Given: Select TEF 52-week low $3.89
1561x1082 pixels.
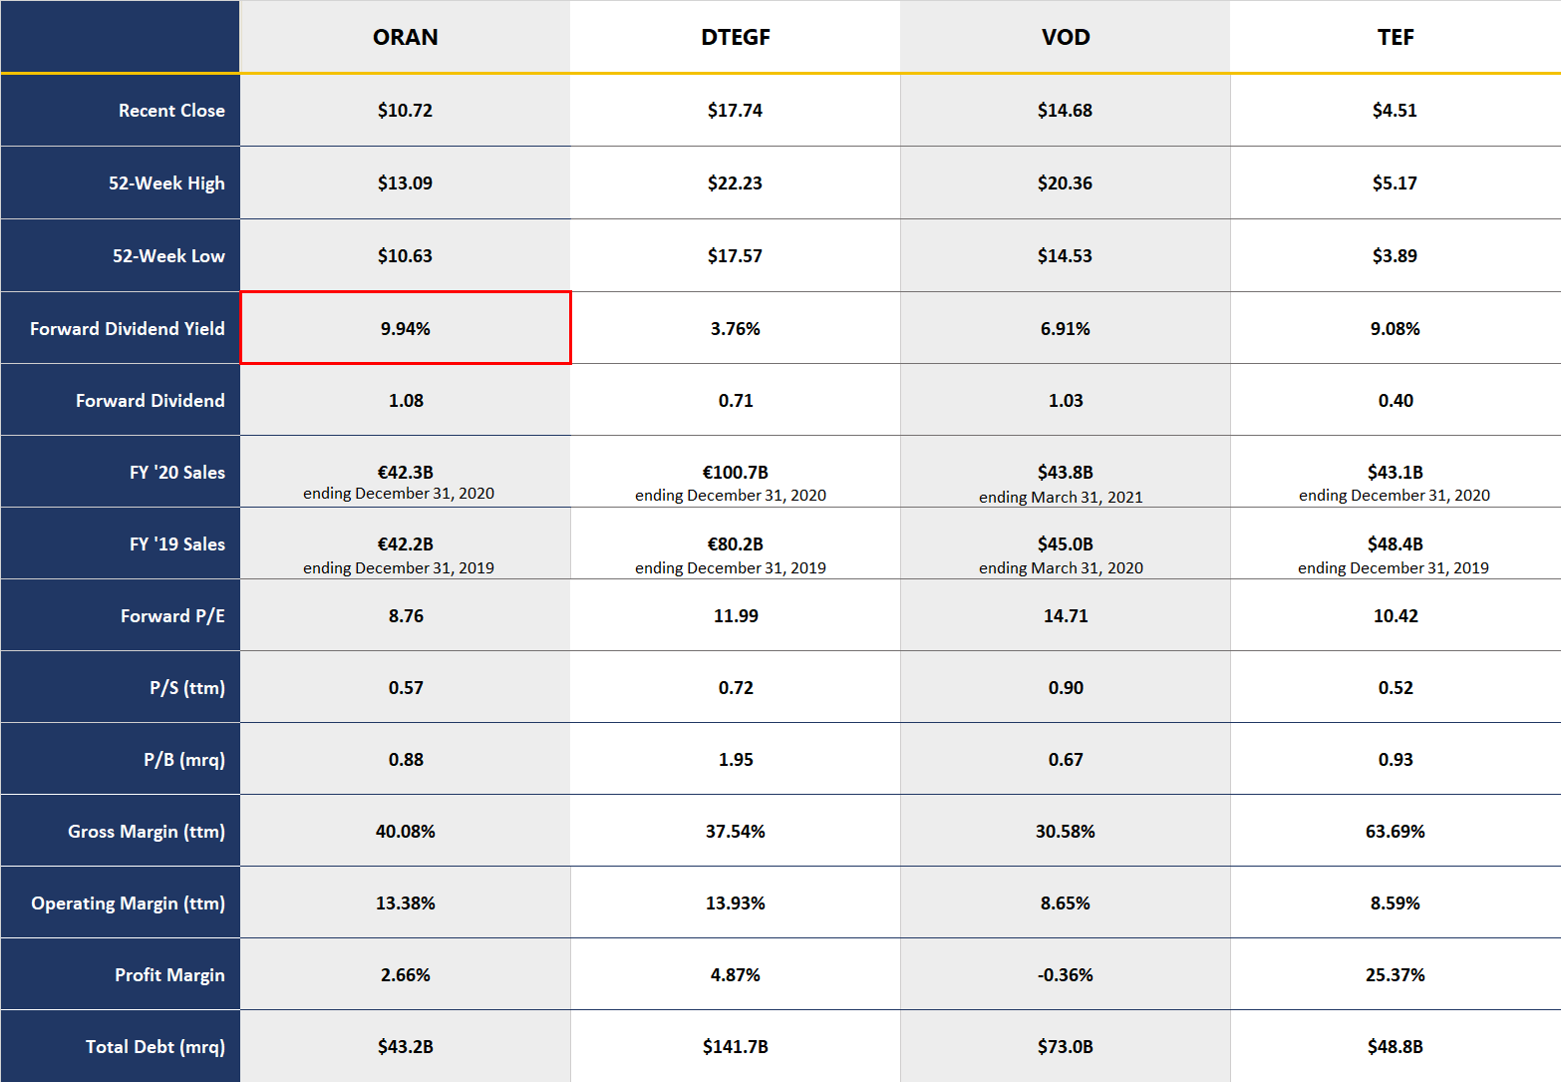Looking at the screenshot, I should tap(1396, 256).
